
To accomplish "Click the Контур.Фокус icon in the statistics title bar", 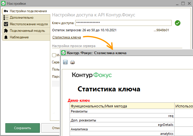I will coord(64,53).
